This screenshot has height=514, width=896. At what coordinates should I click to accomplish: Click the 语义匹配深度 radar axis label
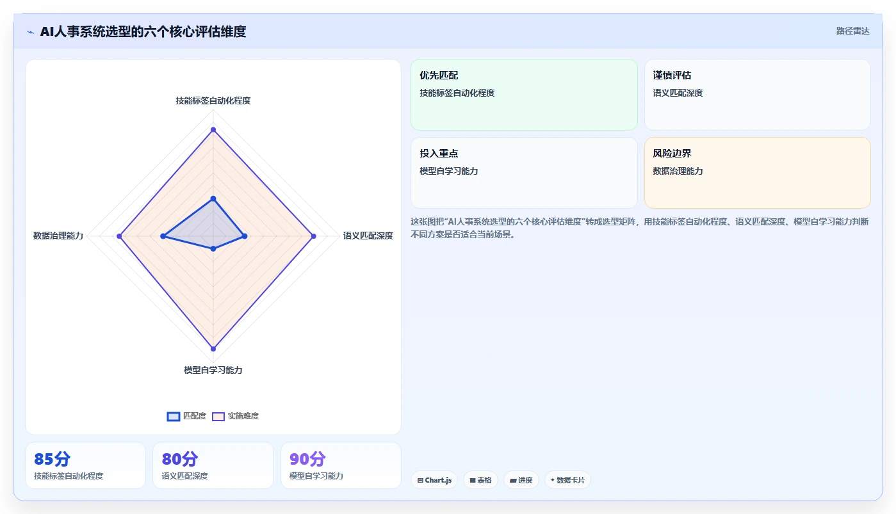(368, 236)
